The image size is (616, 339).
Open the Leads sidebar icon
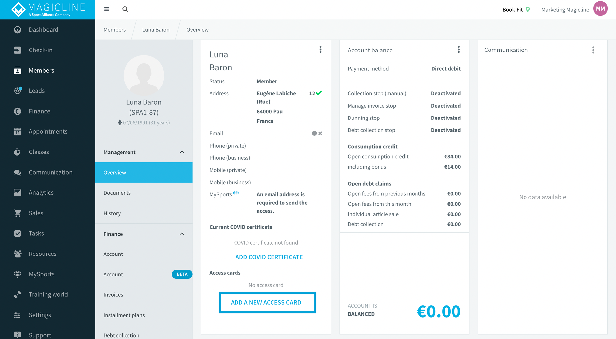coord(18,91)
